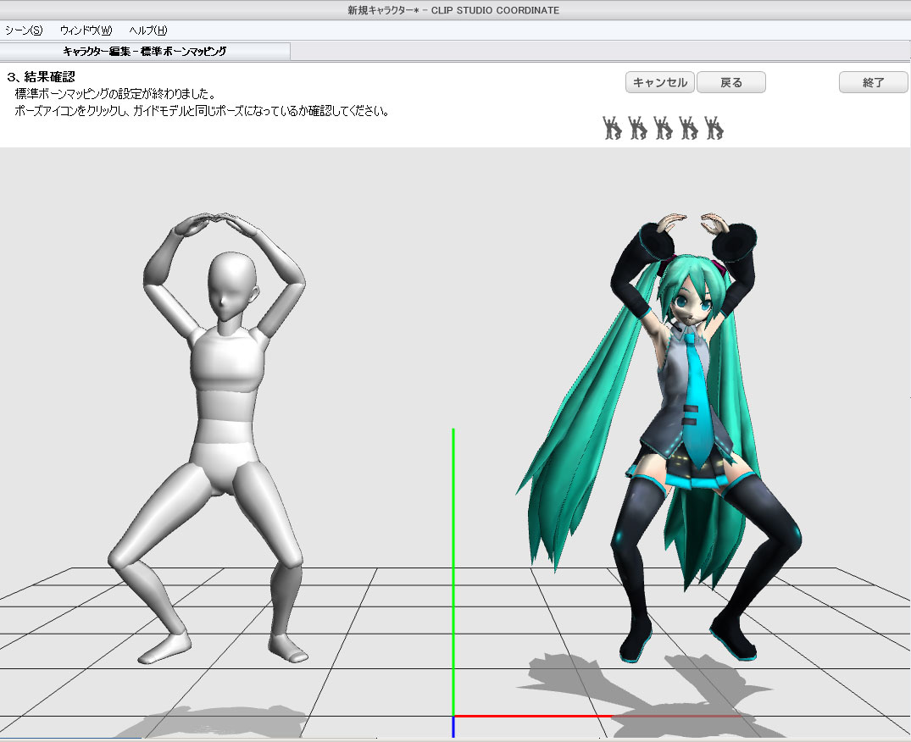Open the シーン(S) menu

[24, 30]
